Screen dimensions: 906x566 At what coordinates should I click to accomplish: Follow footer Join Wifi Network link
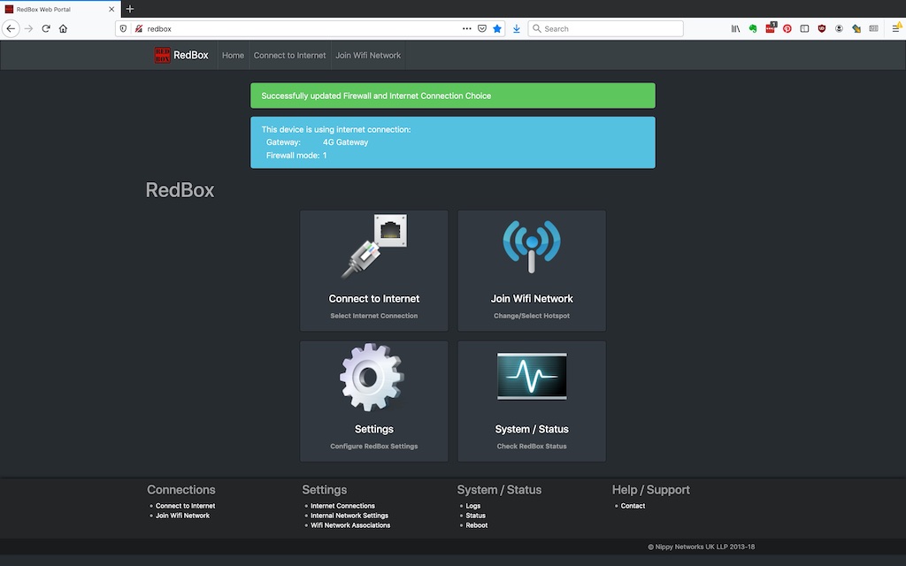coord(182,516)
